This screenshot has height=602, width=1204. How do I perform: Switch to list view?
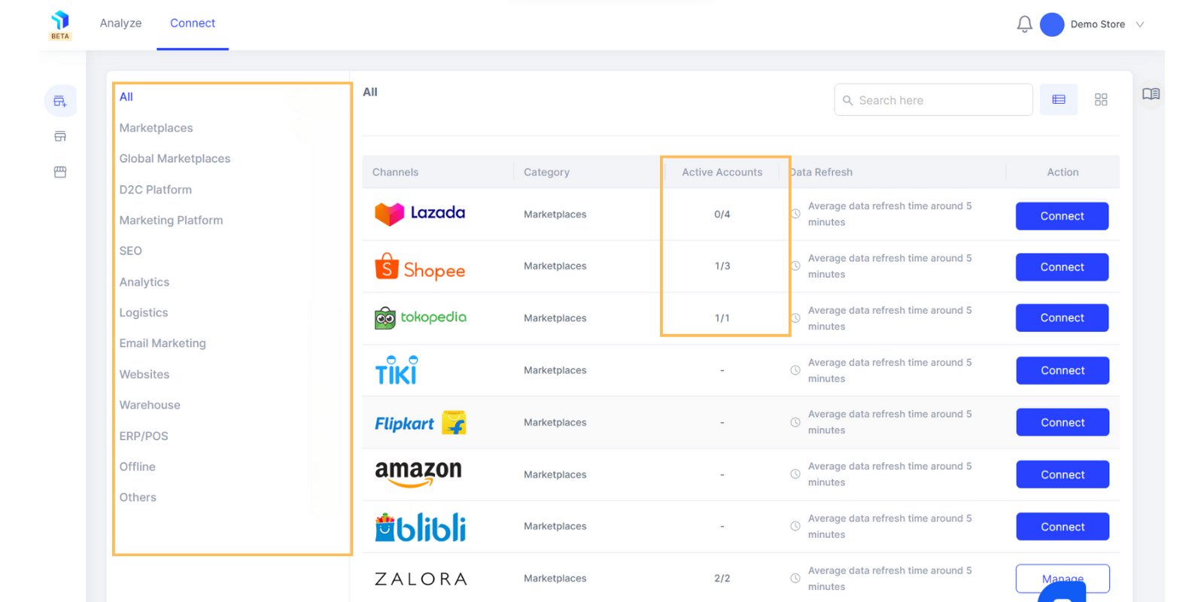tap(1059, 99)
